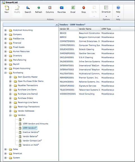135x162 pixels.
Task: Select the SmartList folder in tree
Action: (17, 154)
